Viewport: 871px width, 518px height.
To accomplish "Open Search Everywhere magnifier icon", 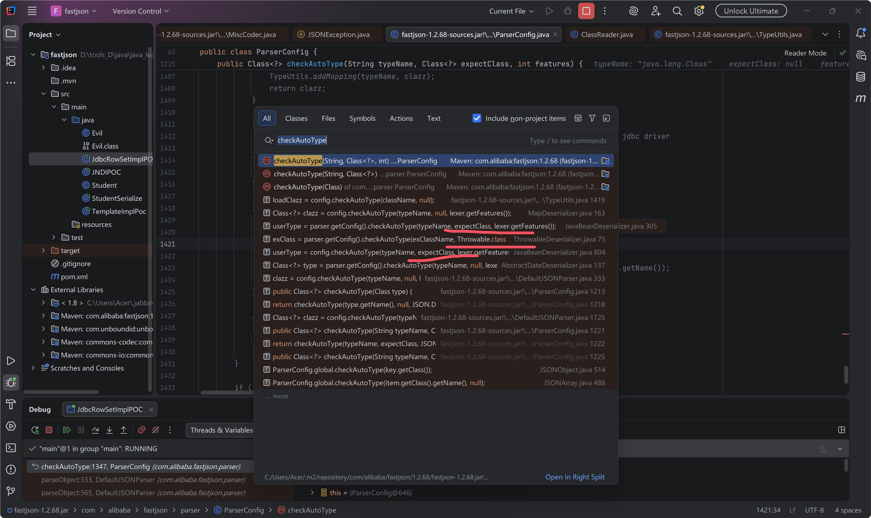I will click(677, 11).
